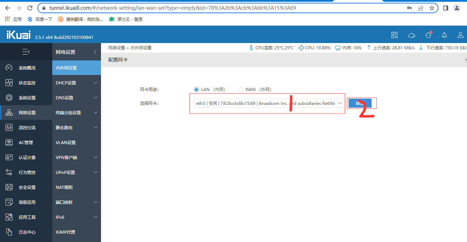
Task: Open the notification bell icon
Action: [x=444, y=35]
